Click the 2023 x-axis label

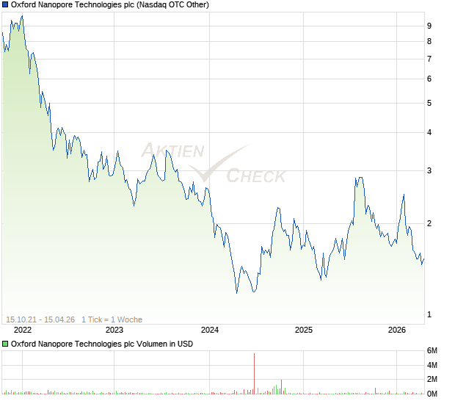point(114,330)
